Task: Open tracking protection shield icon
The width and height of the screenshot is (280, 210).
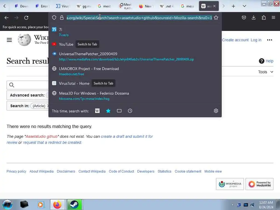Action: pos(54,17)
